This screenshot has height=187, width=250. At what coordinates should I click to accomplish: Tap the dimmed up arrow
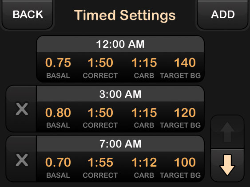[x=227, y=132]
